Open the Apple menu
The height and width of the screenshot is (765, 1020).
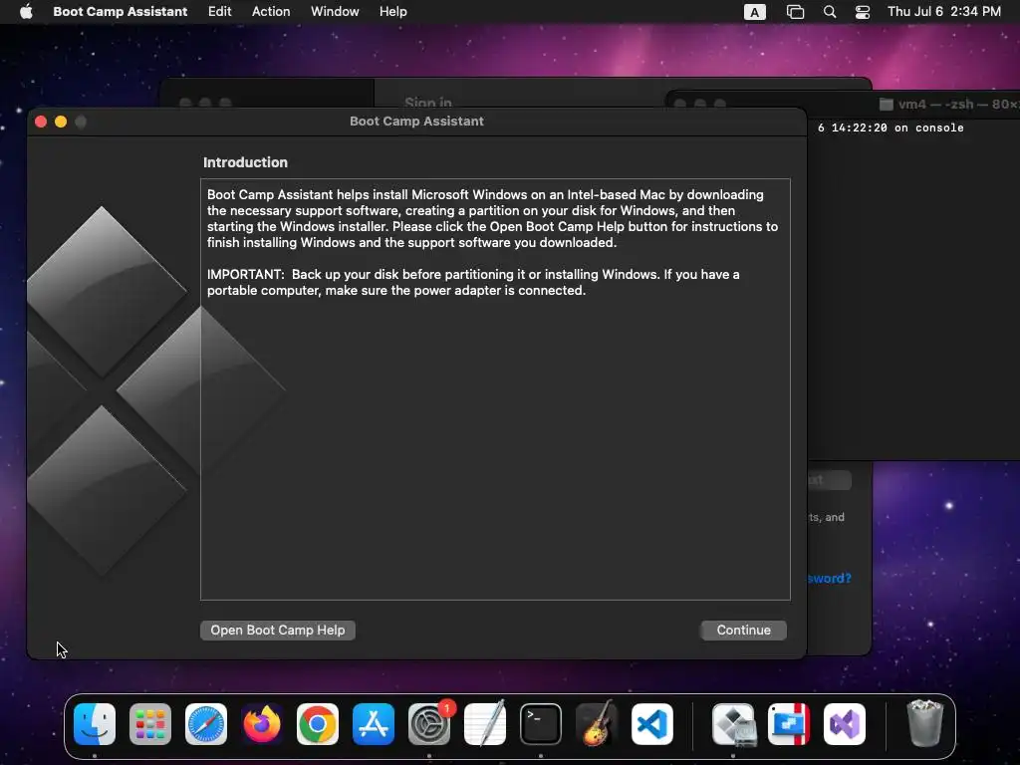26,12
